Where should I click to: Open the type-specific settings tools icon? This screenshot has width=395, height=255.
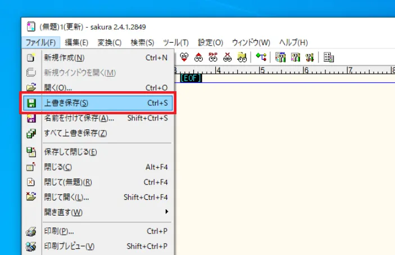tap(295, 57)
